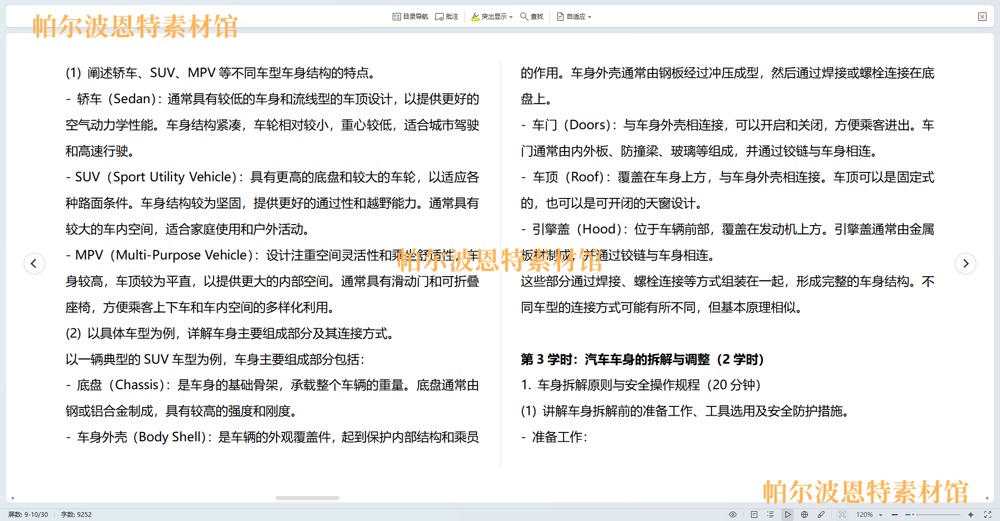The width and height of the screenshot is (1000, 521).
Task: Click the line - 底盘（Chassis）
Action: (x=272, y=385)
